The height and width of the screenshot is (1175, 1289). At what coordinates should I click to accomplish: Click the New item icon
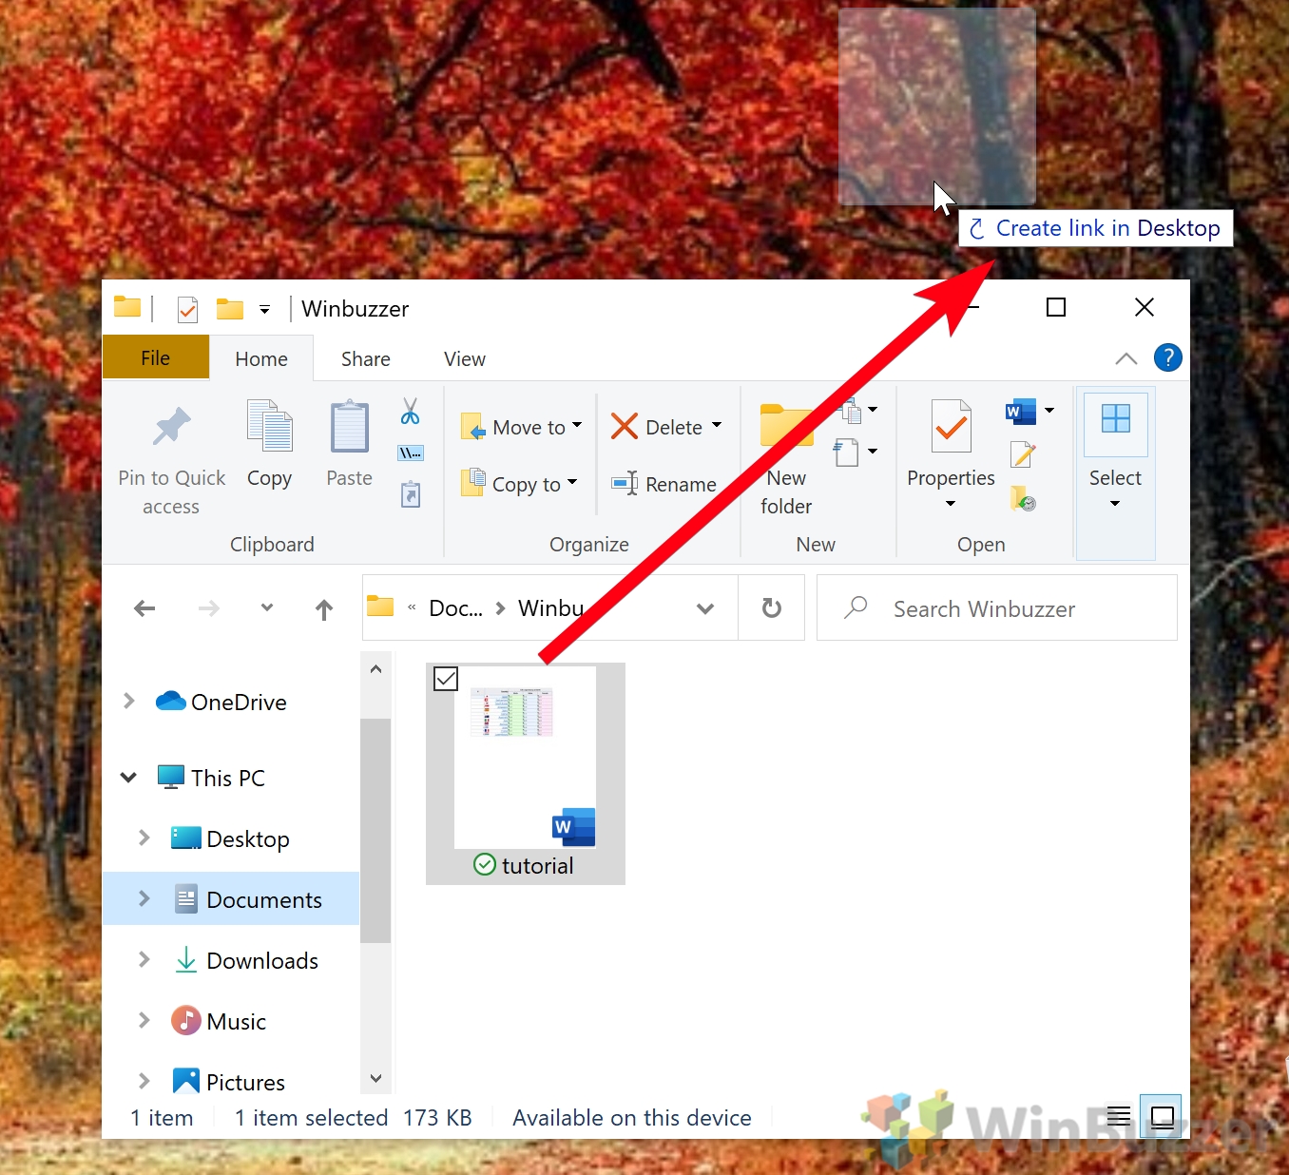(x=851, y=411)
